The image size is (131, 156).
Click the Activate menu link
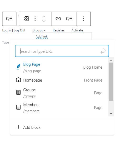[x=77, y=30]
